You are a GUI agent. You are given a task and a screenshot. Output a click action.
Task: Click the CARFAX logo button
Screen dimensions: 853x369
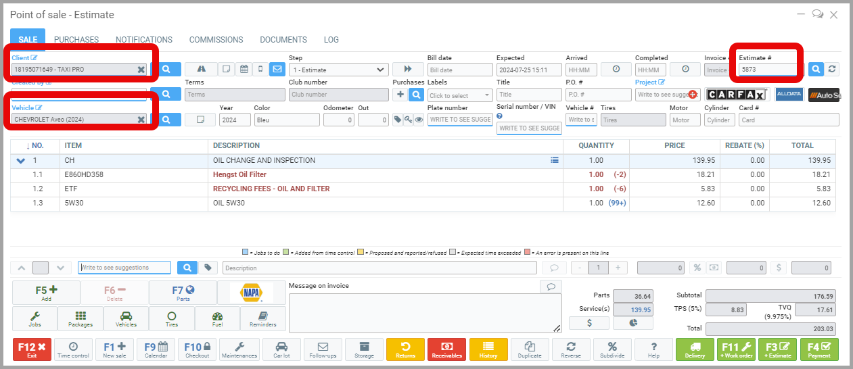click(737, 95)
